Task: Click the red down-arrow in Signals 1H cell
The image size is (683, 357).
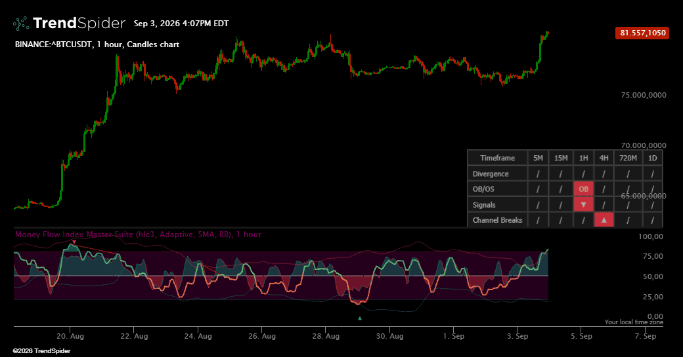Action: pyautogui.click(x=583, y=204)
